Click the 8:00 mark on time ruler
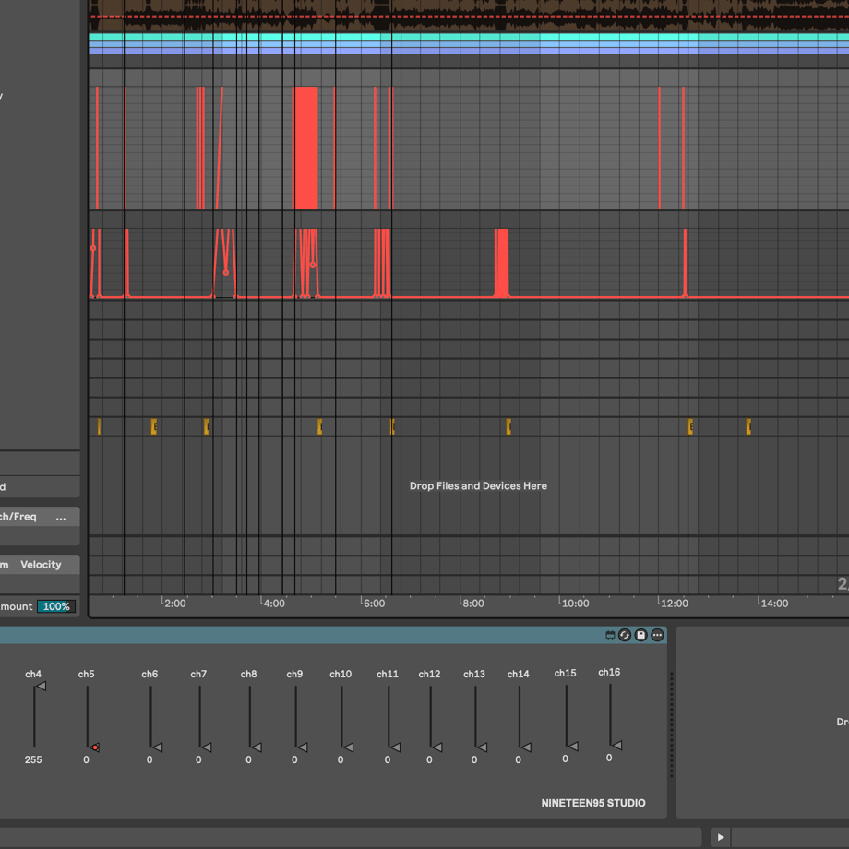 click(x=473, y=604)
